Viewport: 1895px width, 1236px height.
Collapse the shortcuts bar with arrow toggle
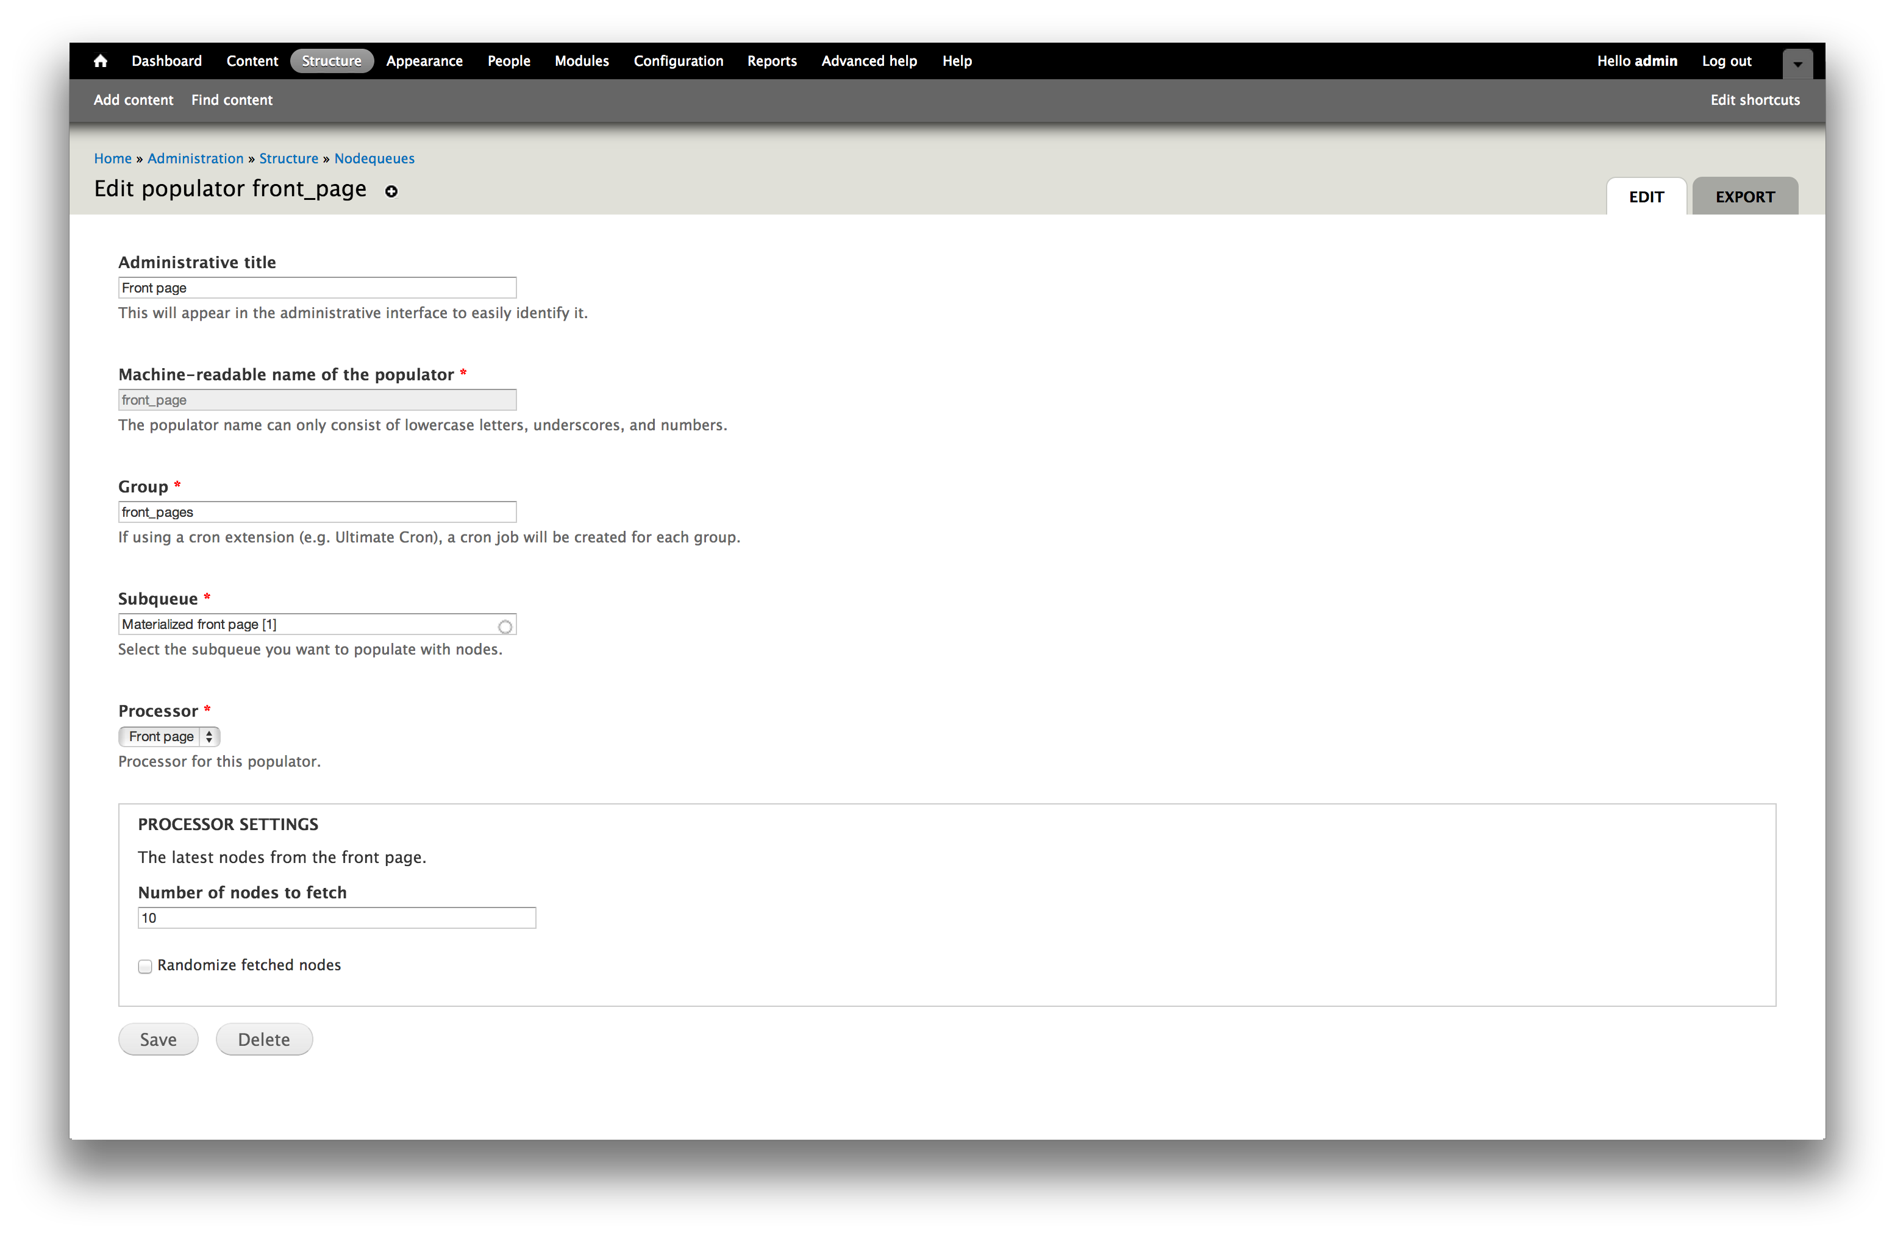[1797, 65]
